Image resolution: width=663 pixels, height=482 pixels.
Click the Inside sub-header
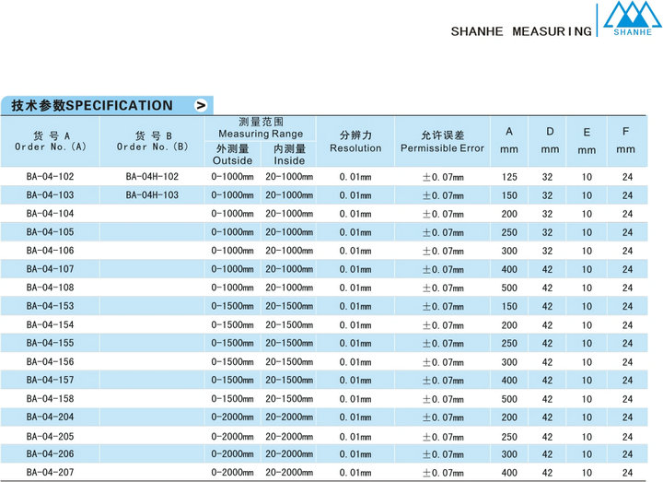289,155
